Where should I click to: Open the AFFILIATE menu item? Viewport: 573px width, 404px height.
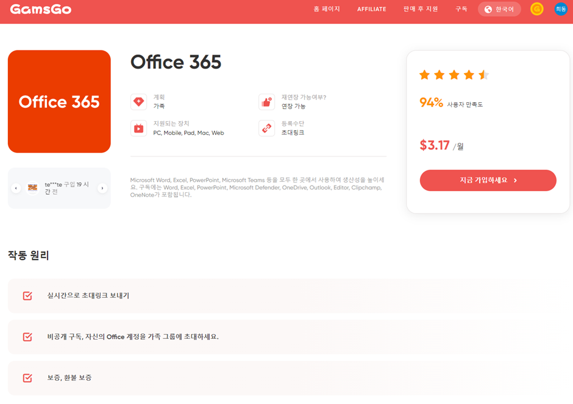372,10
